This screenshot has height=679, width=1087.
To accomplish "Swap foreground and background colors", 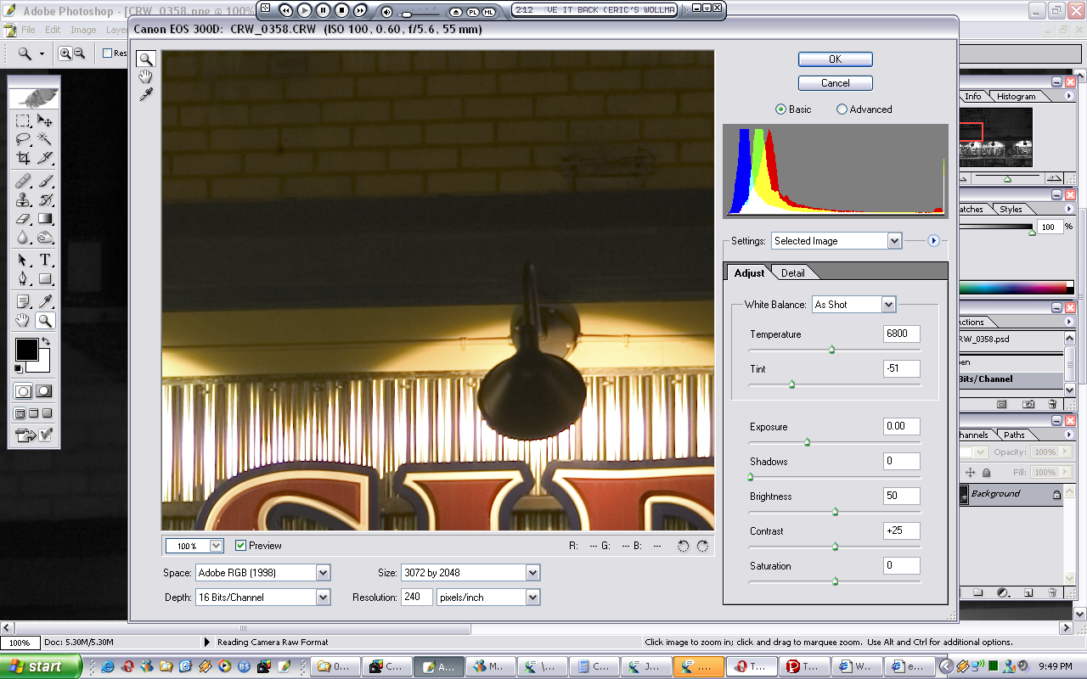I will tap(47, 341).
